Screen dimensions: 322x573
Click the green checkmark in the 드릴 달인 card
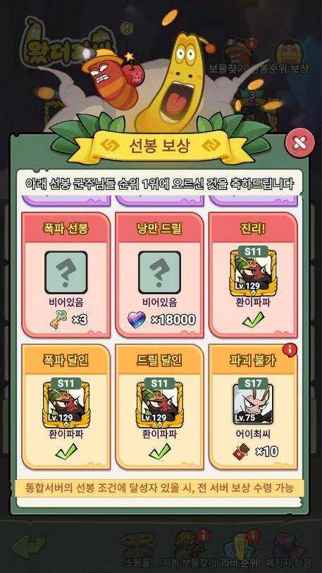[x=159, y=452]
